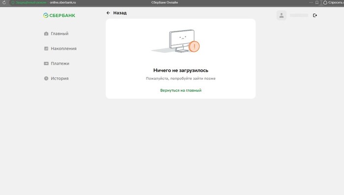Viewport: 344px width, 195px height.
Task: Click the blurred user name field
Action: tap(299, 15)
